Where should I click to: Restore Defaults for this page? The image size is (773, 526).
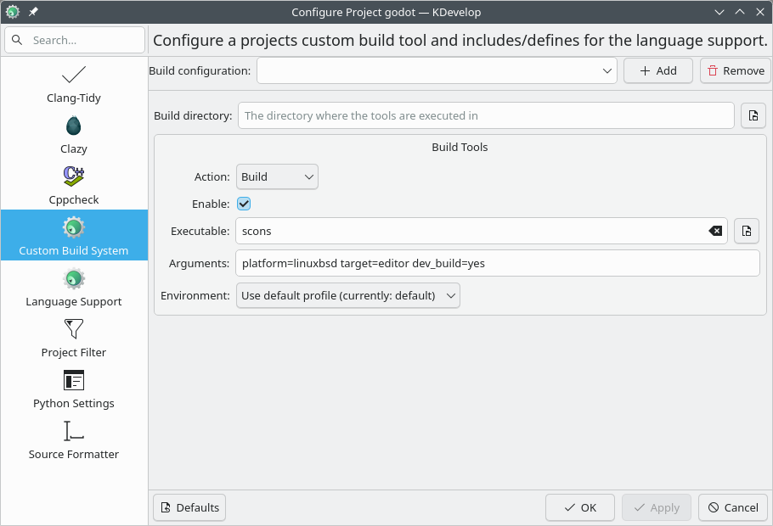click(x=189, y=506)
